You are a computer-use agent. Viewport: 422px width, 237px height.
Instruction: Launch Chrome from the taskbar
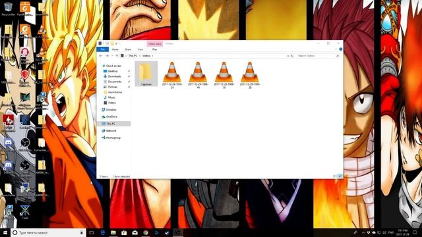click(146, 232)
